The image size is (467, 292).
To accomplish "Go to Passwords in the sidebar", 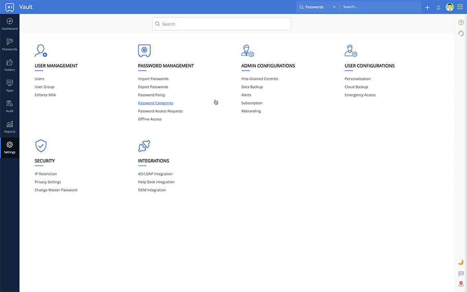I will 9,44.
